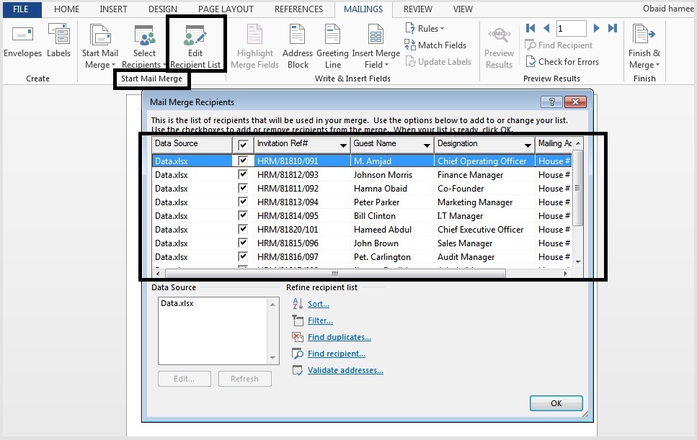
Task: Click the Update Labels icon
Action: click(x=439, y=62)
